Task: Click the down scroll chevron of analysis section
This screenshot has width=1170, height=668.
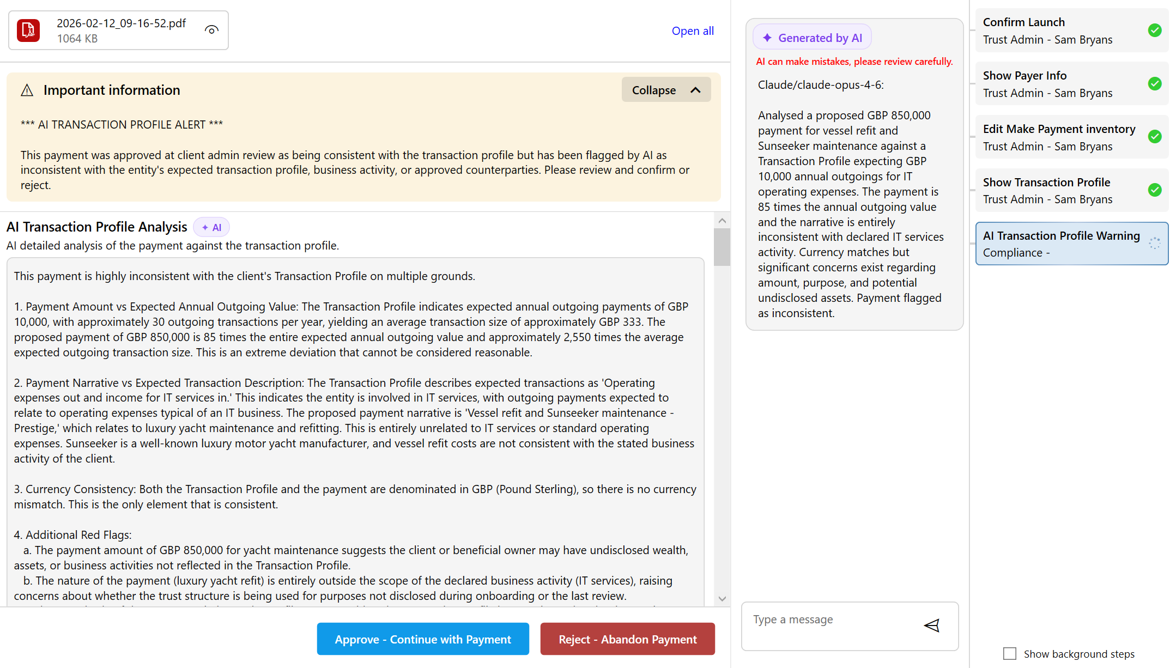Action: pyautogui.click(x=722, y=598)
